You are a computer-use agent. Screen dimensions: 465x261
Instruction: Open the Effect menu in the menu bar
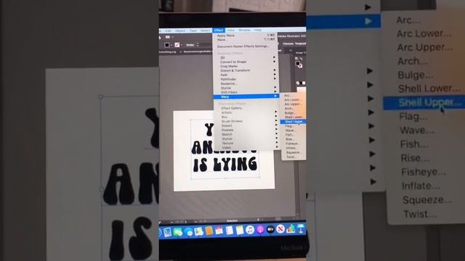[x=219, y=30]
